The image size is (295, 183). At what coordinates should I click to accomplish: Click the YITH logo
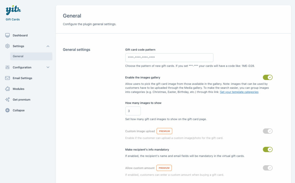pyautogui.click(x=13, y=10)
